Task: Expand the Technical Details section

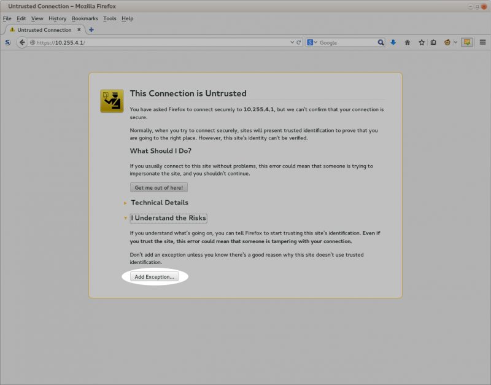Action: pyautogui.click(x=159, y=203)
